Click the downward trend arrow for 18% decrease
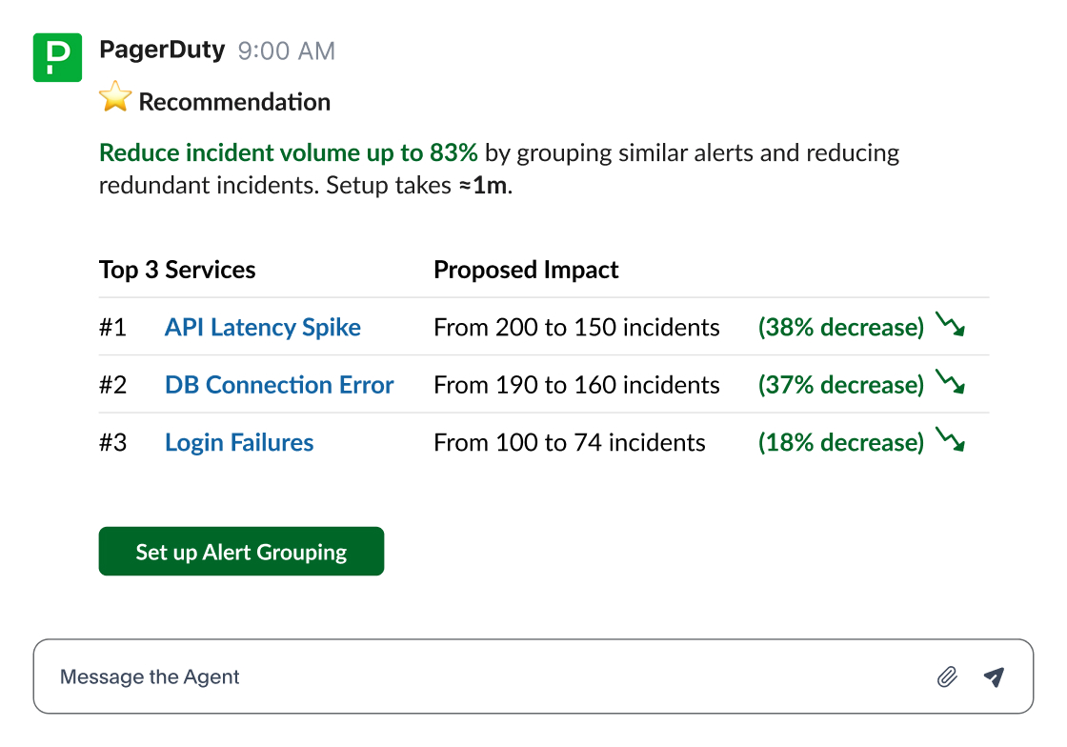1067x747 pixels. (950, 439)
